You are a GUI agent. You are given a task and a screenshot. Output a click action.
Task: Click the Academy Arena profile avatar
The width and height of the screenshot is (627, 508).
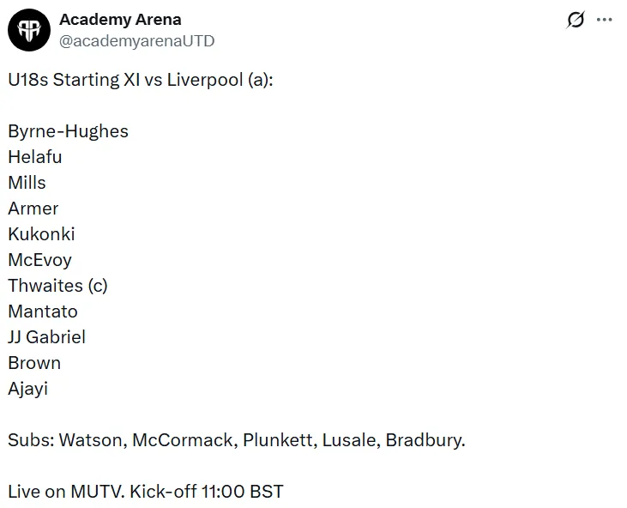tap(29, 30)
